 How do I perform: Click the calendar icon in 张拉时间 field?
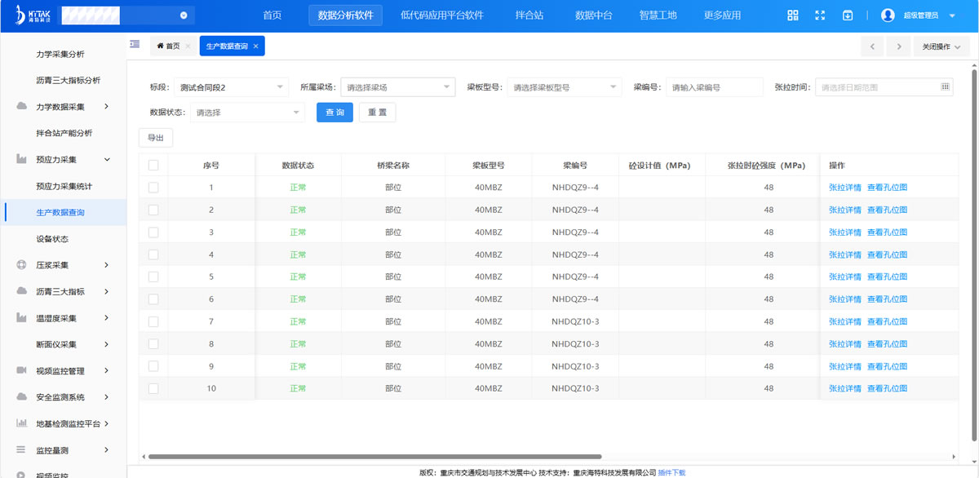[945, 86]
